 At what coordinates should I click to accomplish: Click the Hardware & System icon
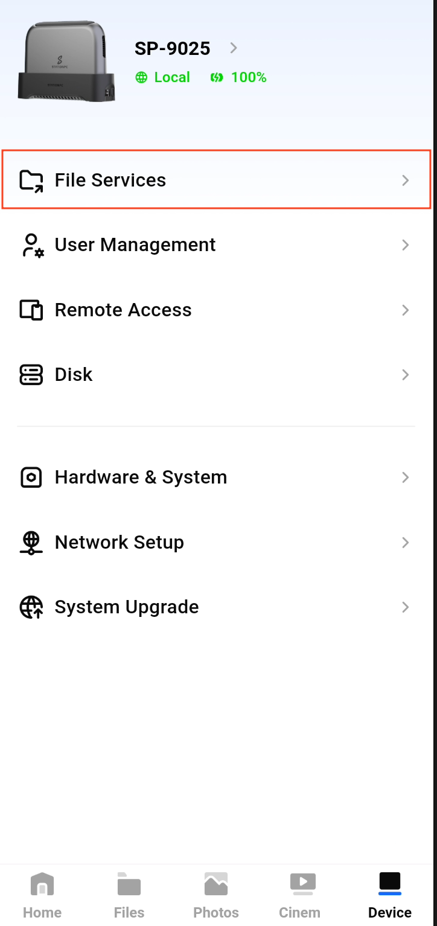pyautogui.click(x=31, y=477)
